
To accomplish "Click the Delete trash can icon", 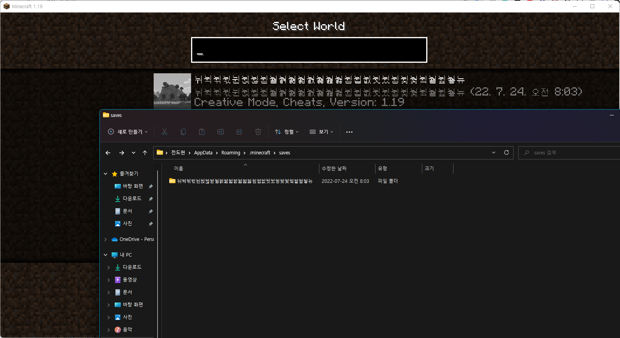I will [258, 132].
